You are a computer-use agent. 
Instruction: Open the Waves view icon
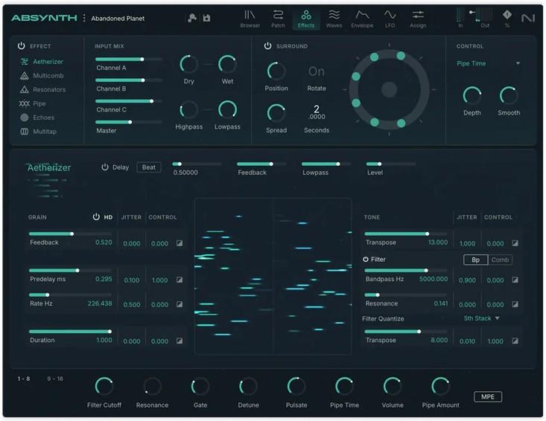pyautogui.click(x=334, y=15)
